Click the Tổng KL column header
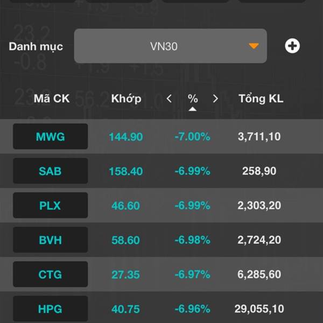Viewport: 323px width, 323px height. coord(261,99)
